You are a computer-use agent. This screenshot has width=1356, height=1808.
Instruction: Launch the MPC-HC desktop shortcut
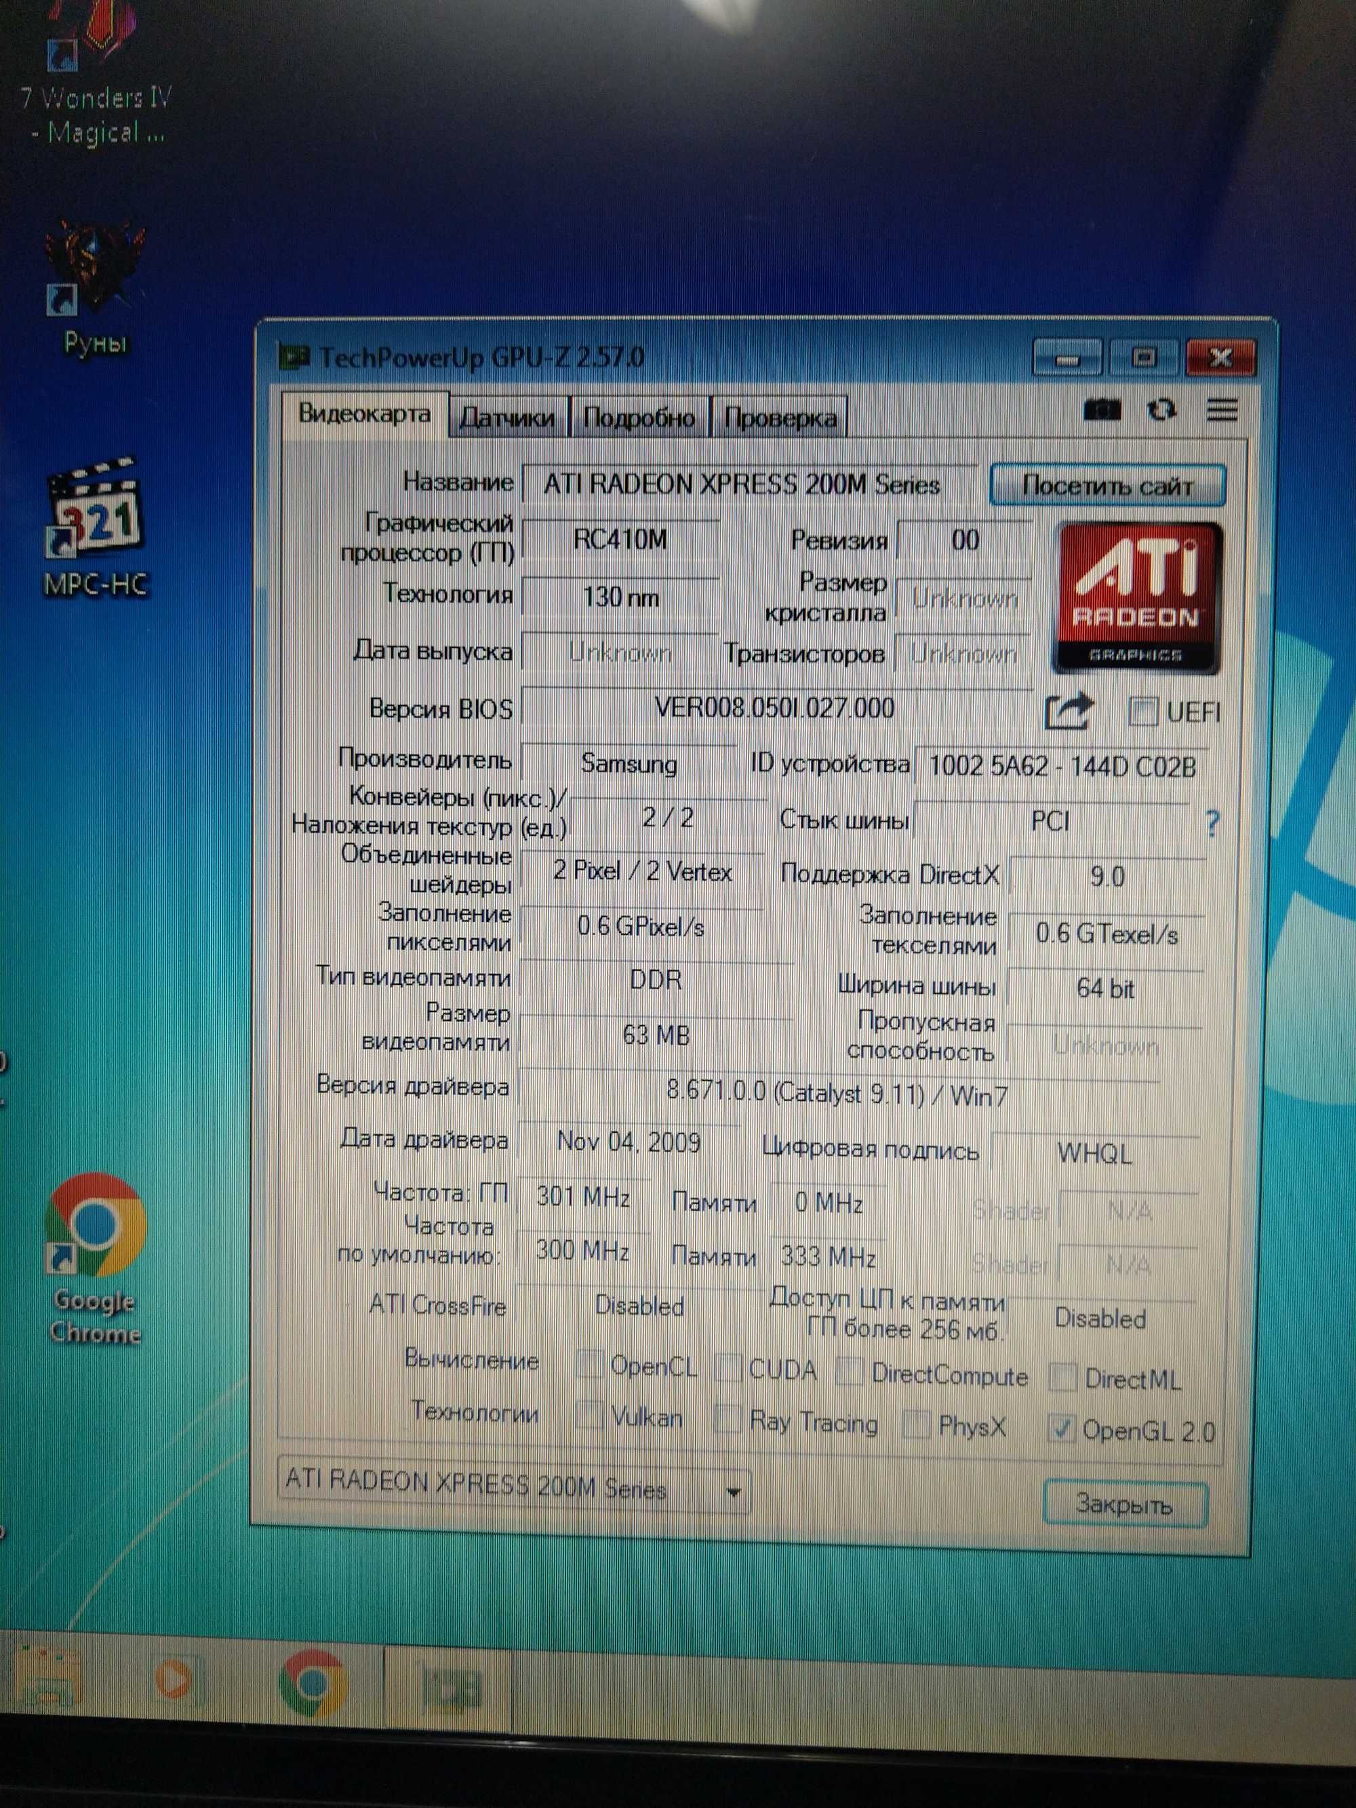point(96,527)
